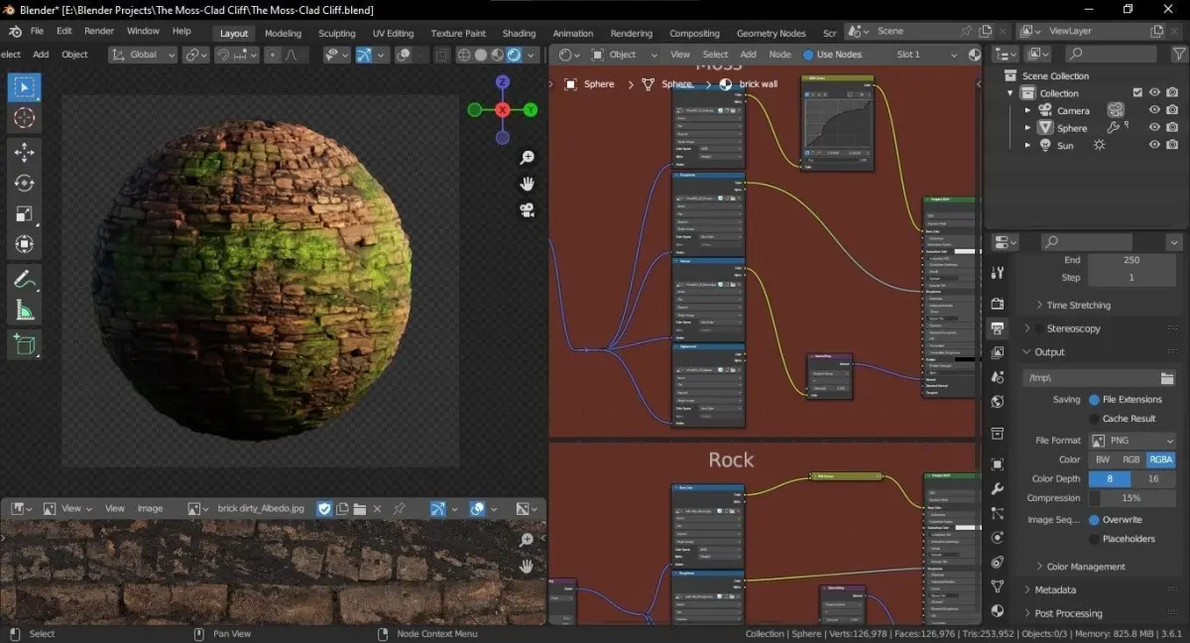This screenshot has height=643, width=1190.
Task: Open the Modifiers wrench properties tab
Action: coord(998,489)
